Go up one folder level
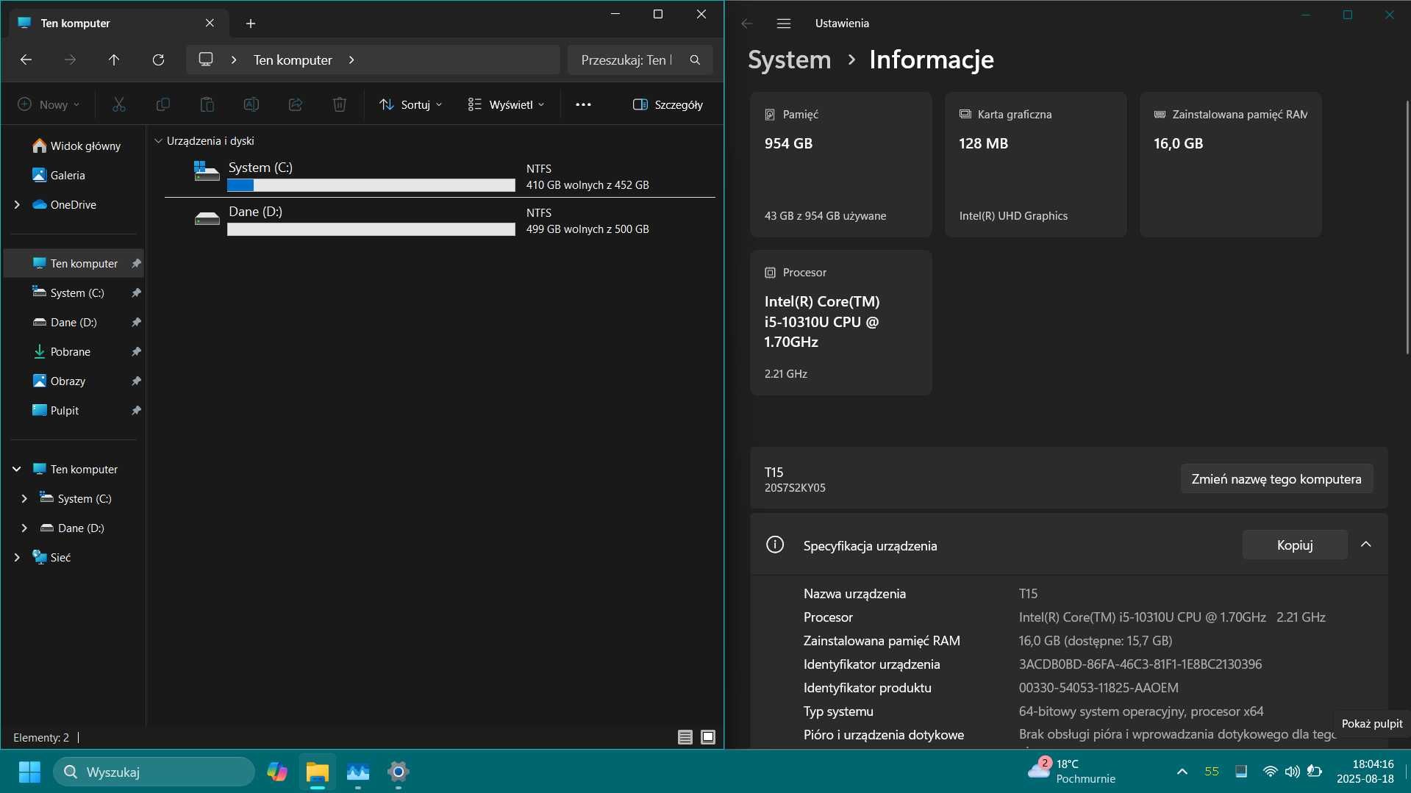This screenshot has width=1411, height=793. 114,60
